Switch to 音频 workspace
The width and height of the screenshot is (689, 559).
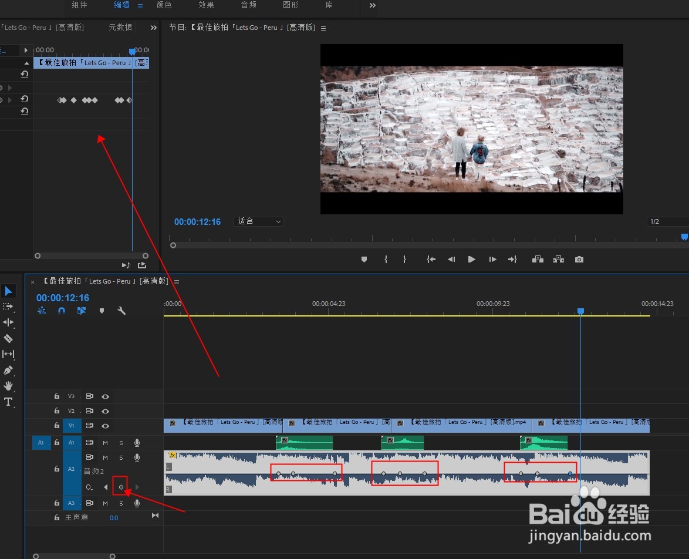(249, 5)
